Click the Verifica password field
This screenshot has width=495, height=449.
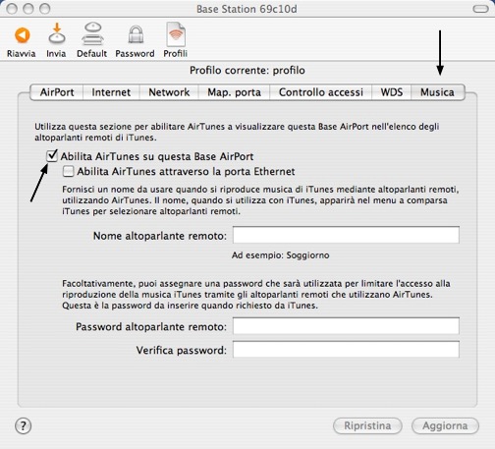pyautogui.click(x=346, y=350)
